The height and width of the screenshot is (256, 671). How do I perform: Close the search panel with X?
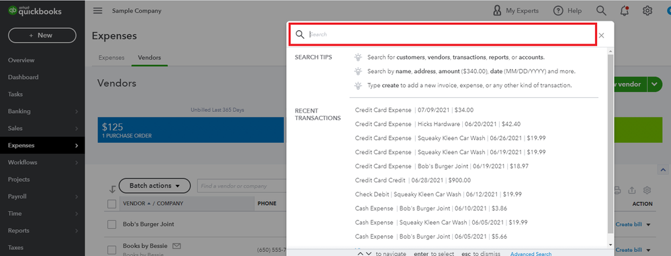[x=601, y=36]
